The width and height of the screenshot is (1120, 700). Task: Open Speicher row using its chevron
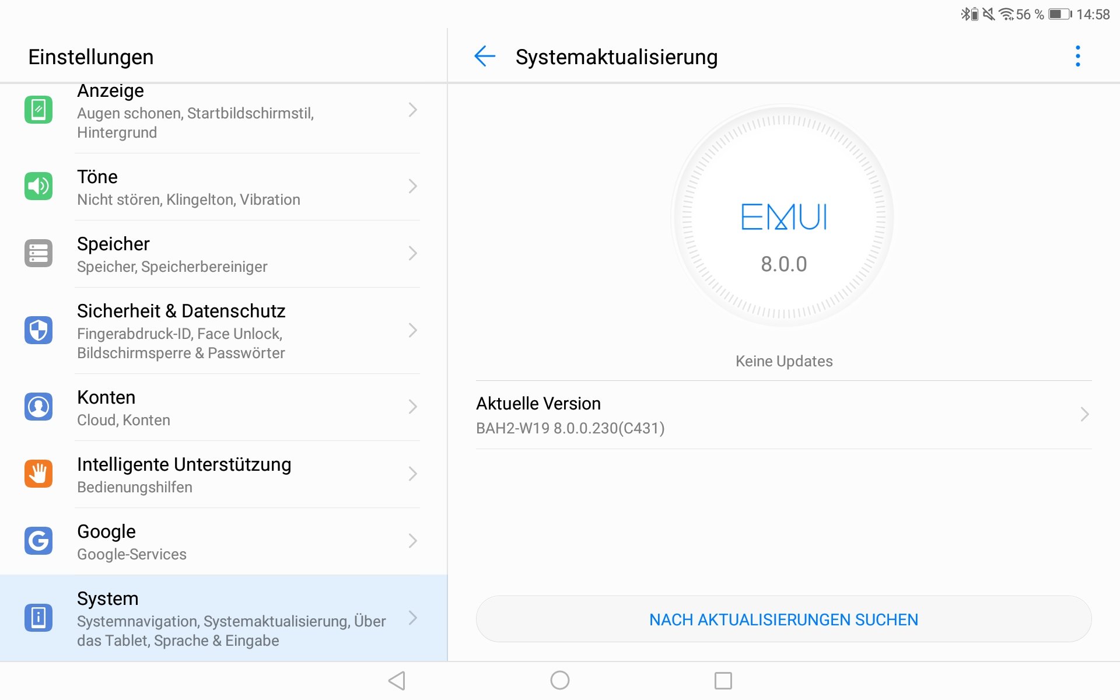pyautogui.click(x=412, y=253)
